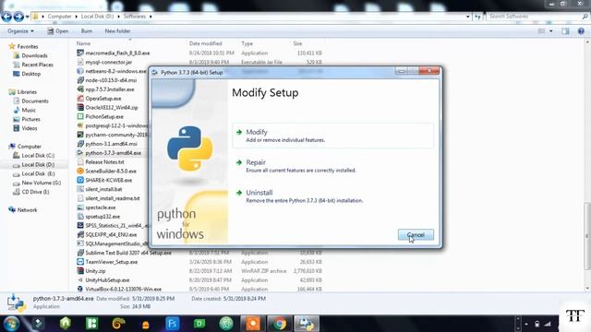Sort files by Size column
This screenshot has width=591, height=332.
click(297, 43)
